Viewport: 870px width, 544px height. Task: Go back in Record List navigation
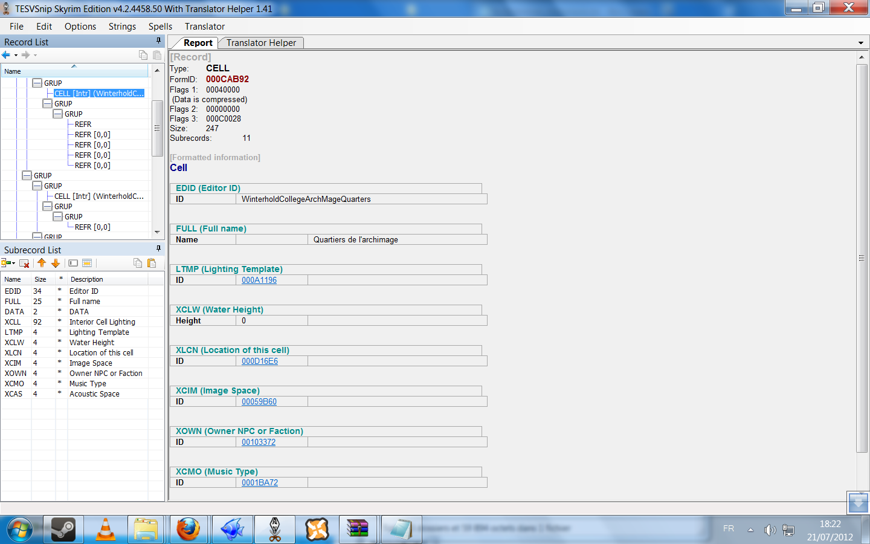click(x=6, y=55)
